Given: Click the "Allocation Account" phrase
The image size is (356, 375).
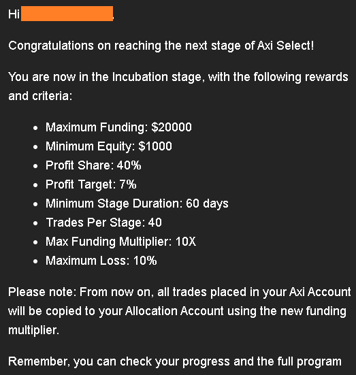Looking at the screenshot, I should (174, 311).
